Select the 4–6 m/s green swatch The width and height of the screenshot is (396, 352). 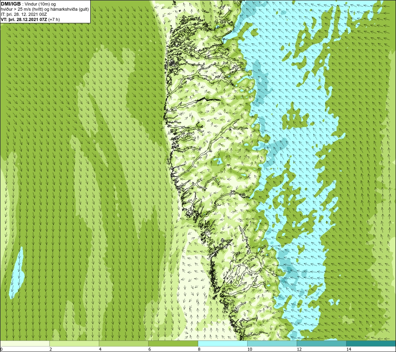124,344
